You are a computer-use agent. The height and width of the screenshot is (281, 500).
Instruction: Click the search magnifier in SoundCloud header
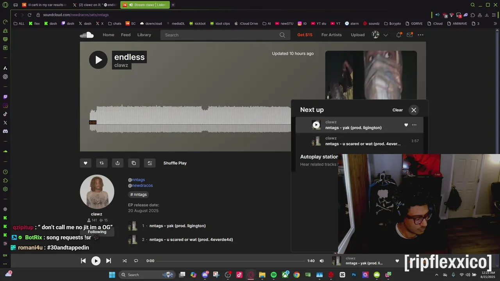[282, 35]
